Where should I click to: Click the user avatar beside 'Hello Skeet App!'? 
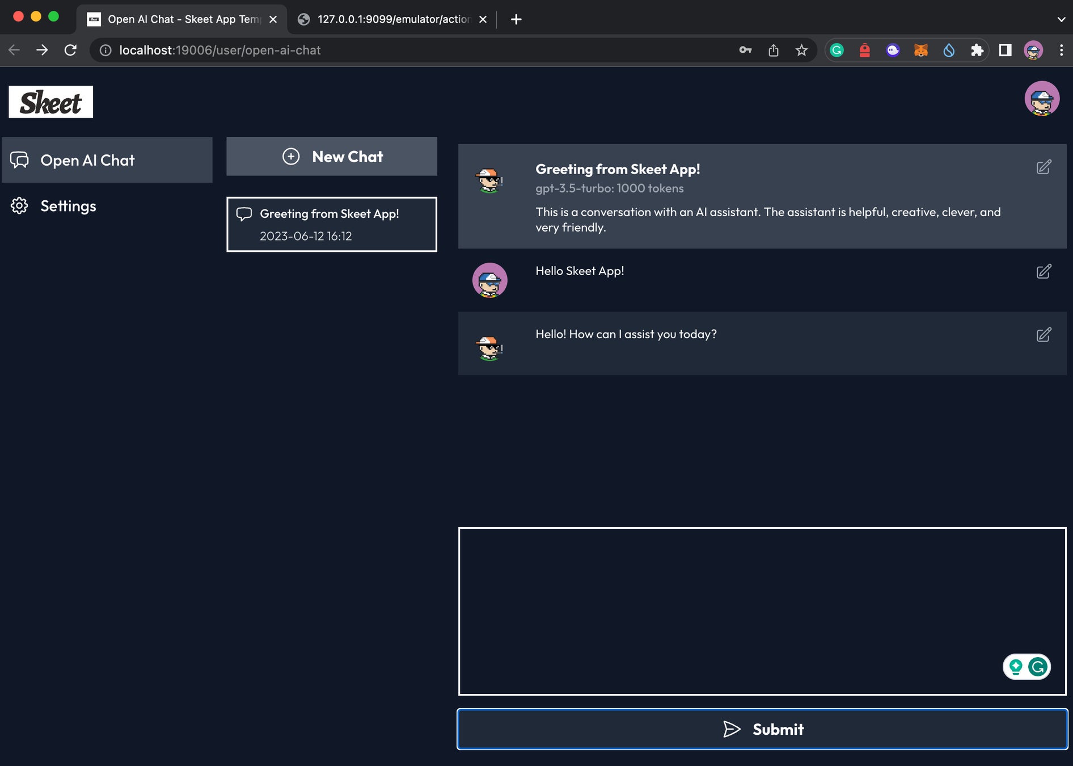coord(490,280)
